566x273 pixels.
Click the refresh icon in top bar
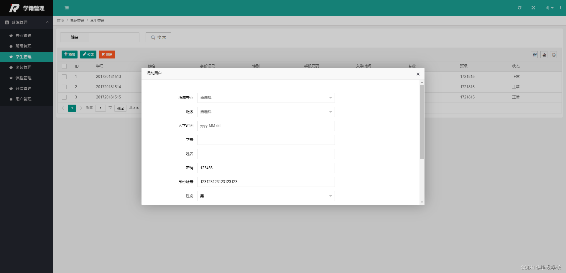coord(519,8)
